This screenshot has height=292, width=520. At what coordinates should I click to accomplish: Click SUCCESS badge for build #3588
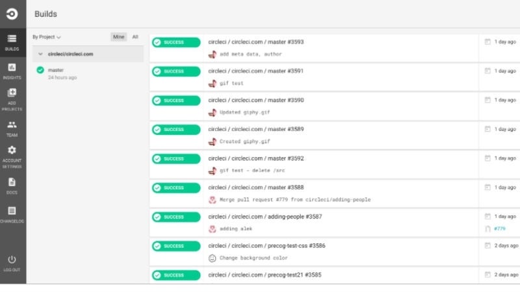(x=176, y=188)
